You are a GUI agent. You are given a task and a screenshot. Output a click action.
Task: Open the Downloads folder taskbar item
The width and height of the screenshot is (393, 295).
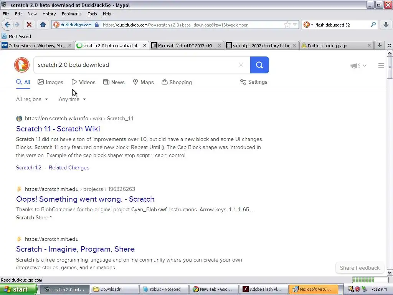point(114,289)
